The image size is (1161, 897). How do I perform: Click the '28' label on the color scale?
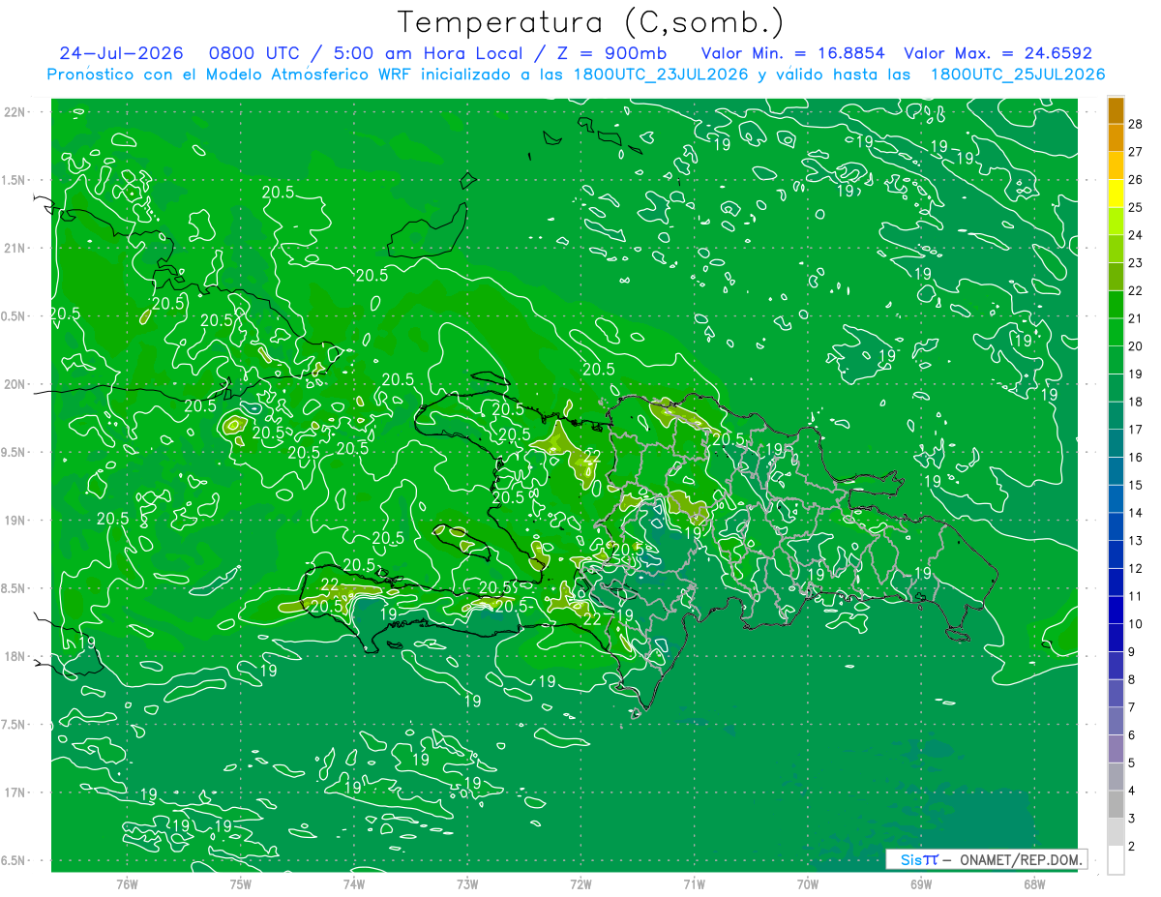pyautogui.click(x=1136, y=124)
